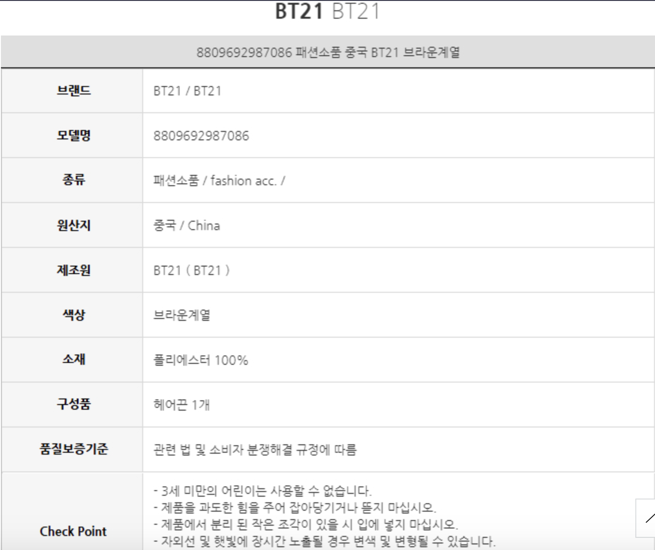Click the 중국 / China origin value
655x550 pixels.
[x=187, y=225]
